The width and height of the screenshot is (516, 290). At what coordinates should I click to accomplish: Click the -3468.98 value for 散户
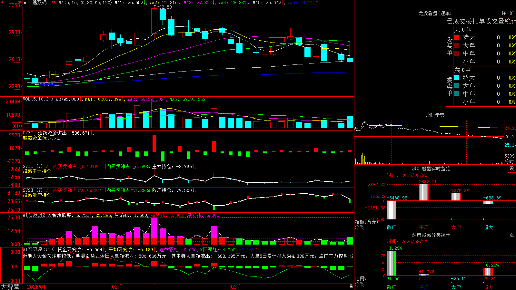click(397, 198)
